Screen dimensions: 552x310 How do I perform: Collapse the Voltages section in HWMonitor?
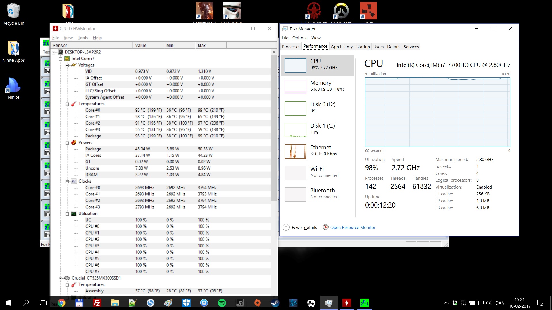[x=67, y=65]
